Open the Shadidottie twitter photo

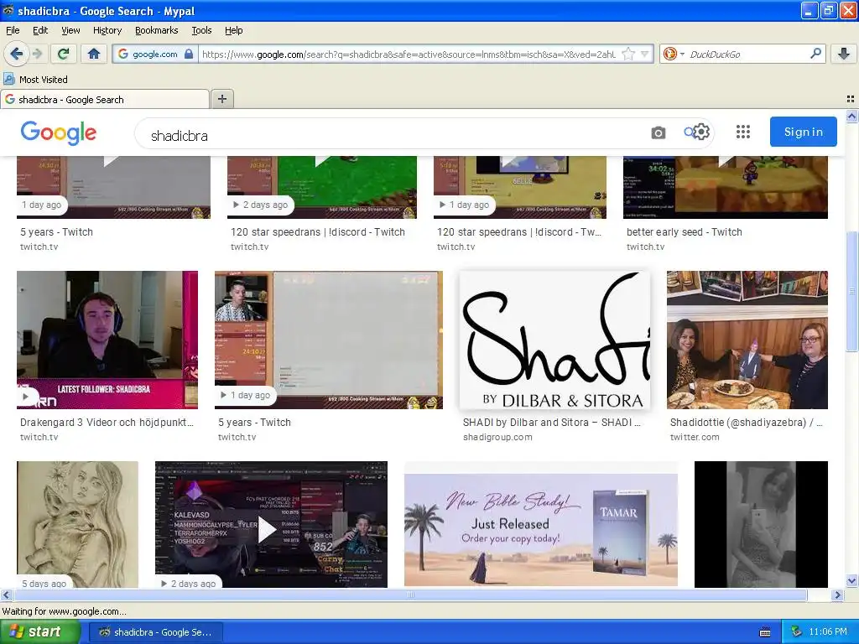click(x=747, y=340)
